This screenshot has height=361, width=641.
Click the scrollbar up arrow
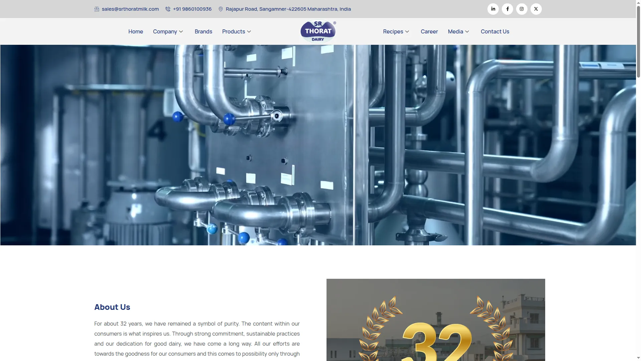[x=638, y=3]
